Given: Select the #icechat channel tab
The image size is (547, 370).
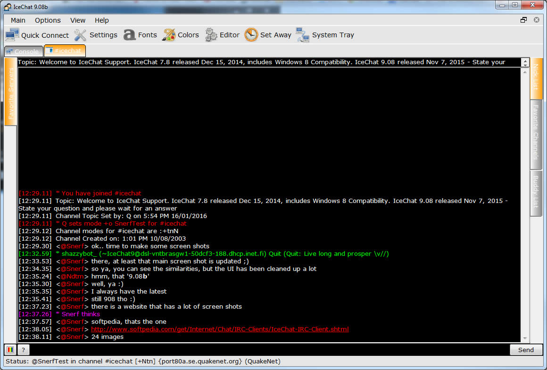Looking at the screenshot, I should pos(65,50).
